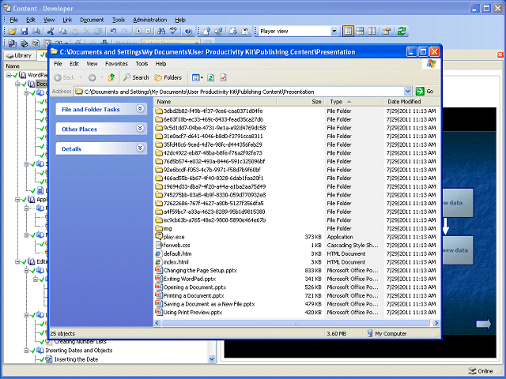506x379 pixels.
Task: Select the horizontal split layout icon
Action: pyautogui.click(x=360, y=32)
